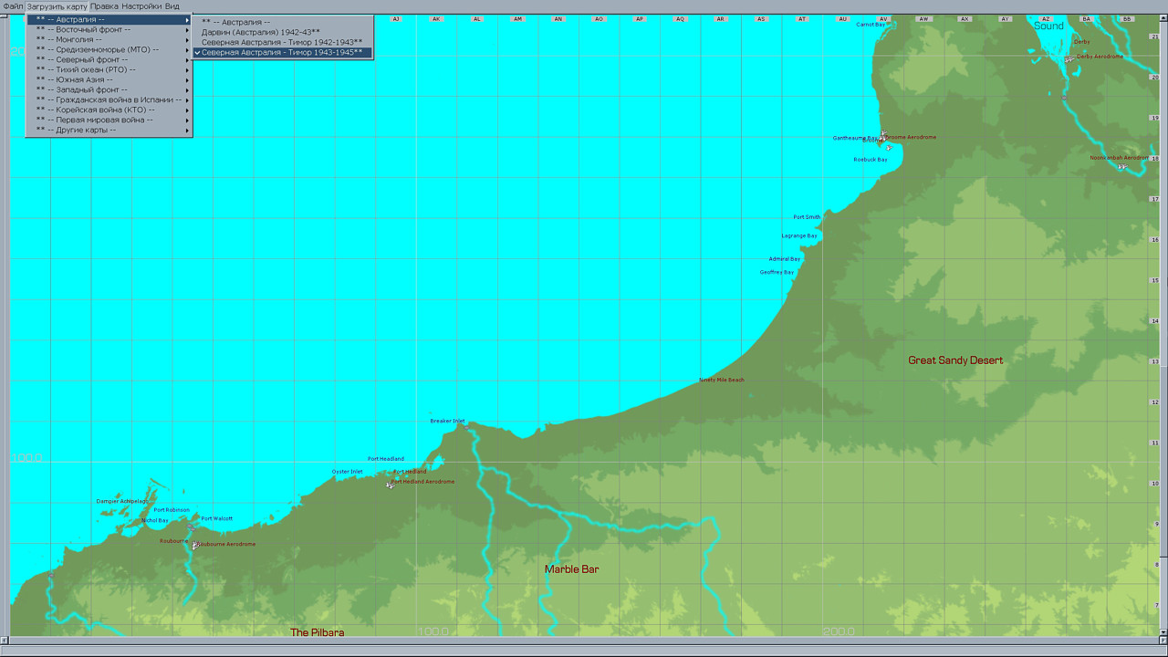The image size is (1168, 657).
Task: Click the AP column grid header
Action: click(x=639, y=18)
